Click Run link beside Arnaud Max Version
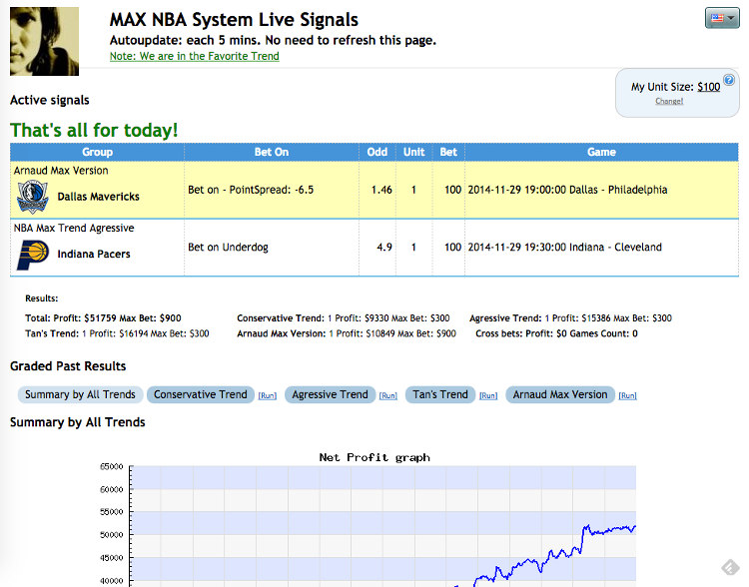 pos(628,396)
